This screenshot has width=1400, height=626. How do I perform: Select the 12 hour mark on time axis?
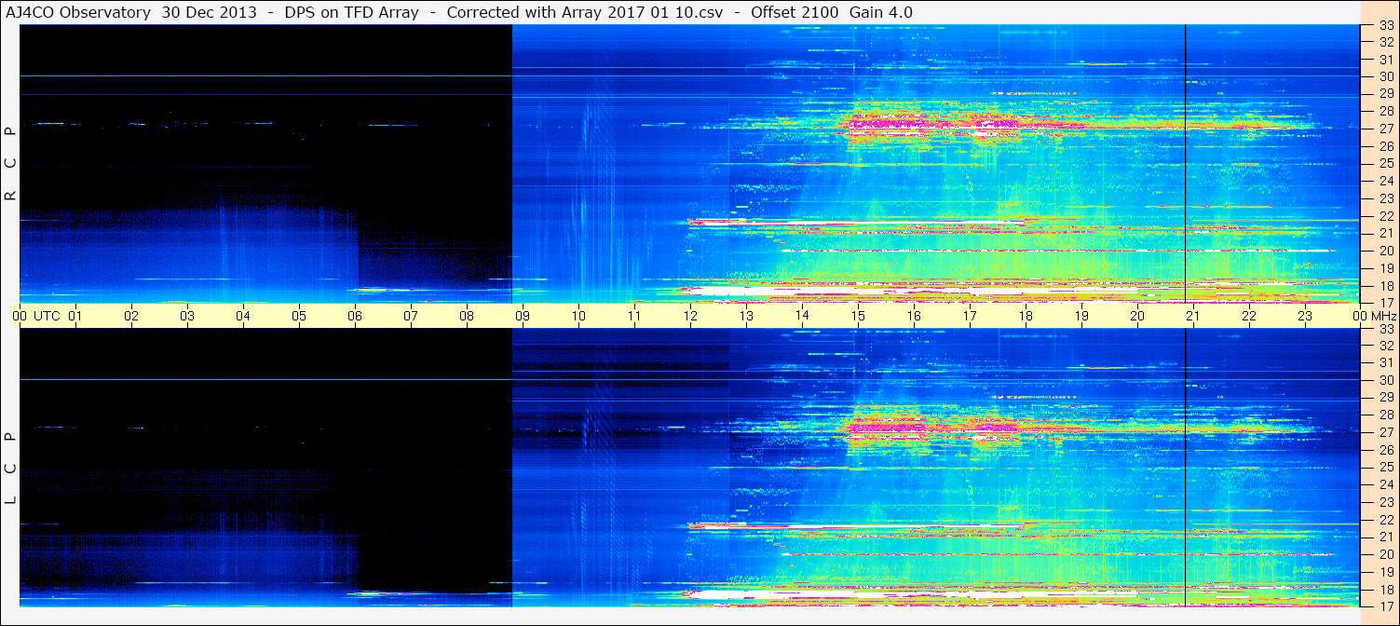tap(690, 316)
